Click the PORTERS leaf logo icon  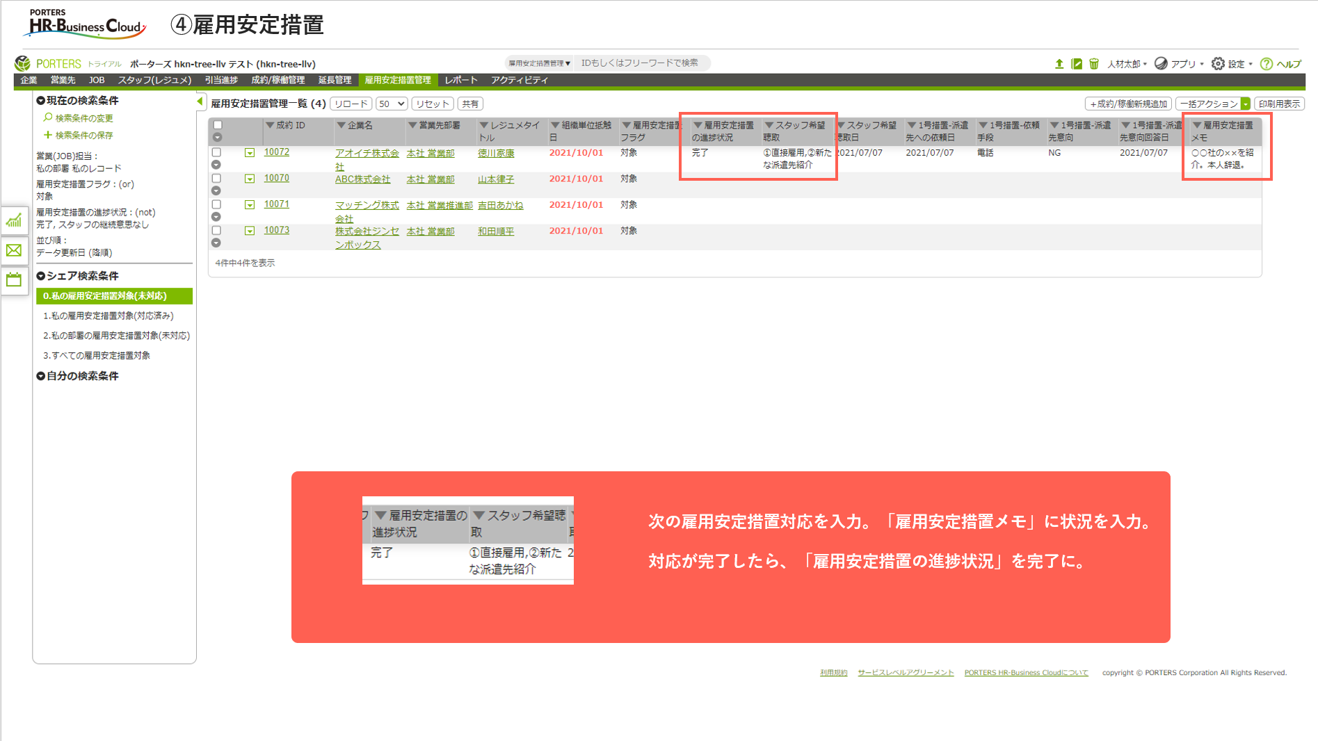pos(23,63)
